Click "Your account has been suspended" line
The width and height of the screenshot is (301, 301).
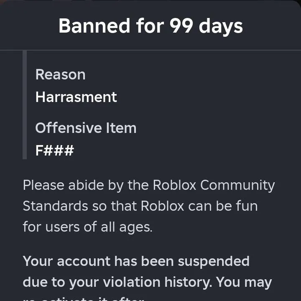click(136, 261)
